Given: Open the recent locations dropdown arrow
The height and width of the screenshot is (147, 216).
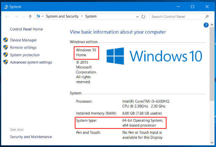Looking at the screenshot, I should 24,17.
